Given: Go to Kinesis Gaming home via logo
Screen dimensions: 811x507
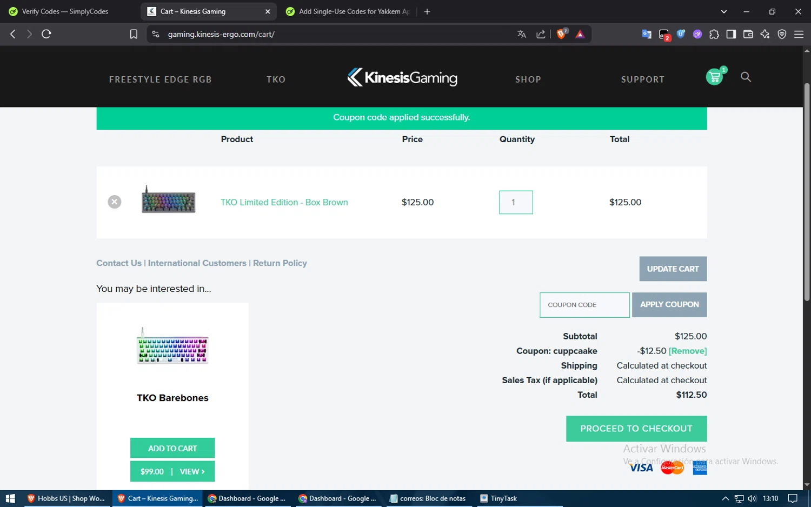Looking at the screenshot, I should [x=402, y=77].
